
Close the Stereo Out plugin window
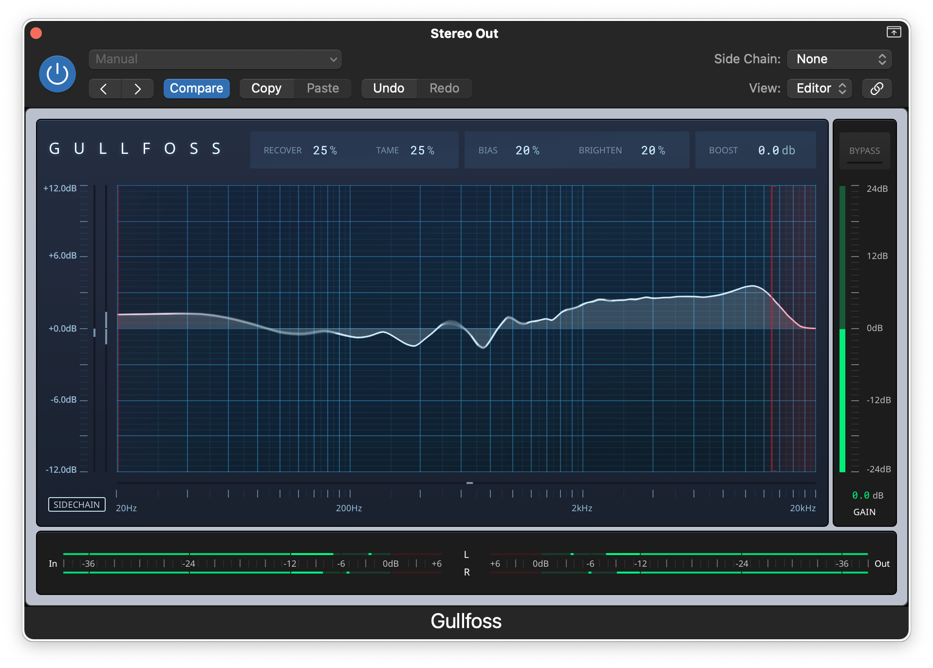(x=36, y=33)
